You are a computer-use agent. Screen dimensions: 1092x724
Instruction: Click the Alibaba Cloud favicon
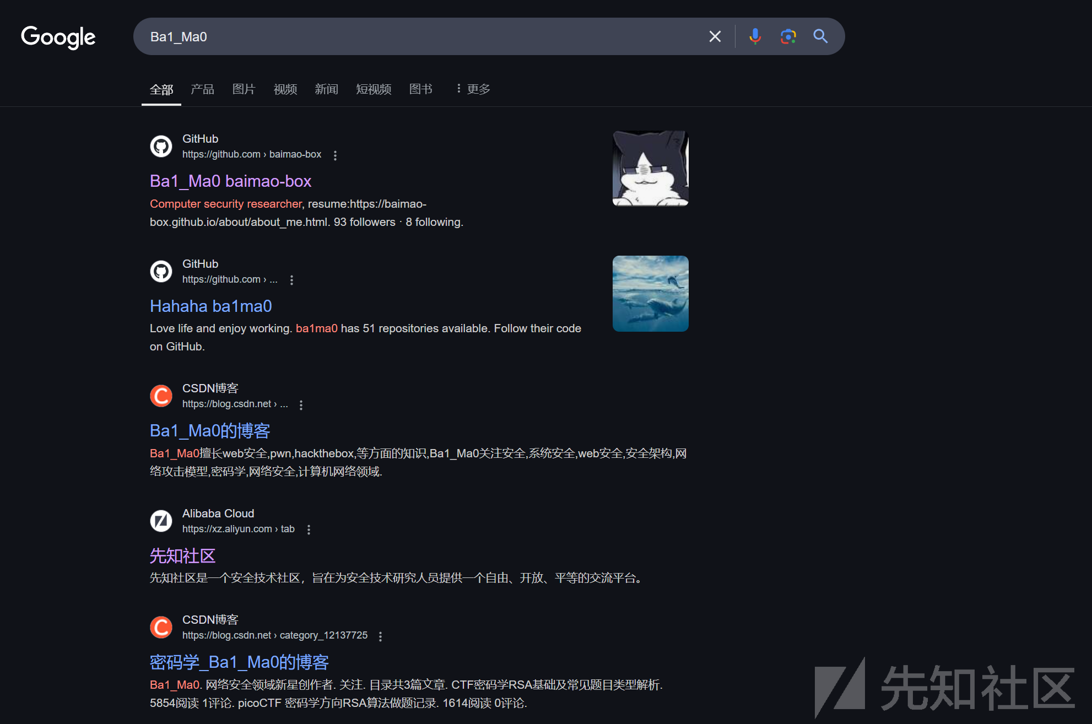[x=161, y=521]
